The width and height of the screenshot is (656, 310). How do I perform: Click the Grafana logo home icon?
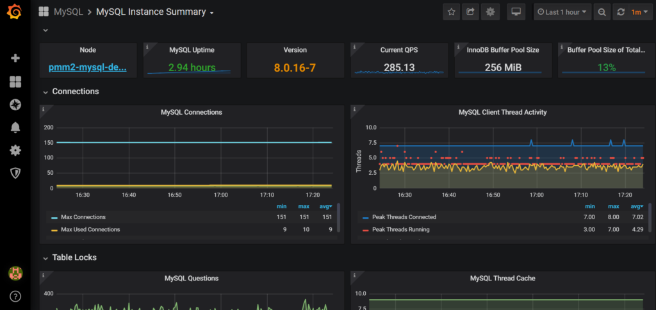pyautogui.click(x=15, y=13)
